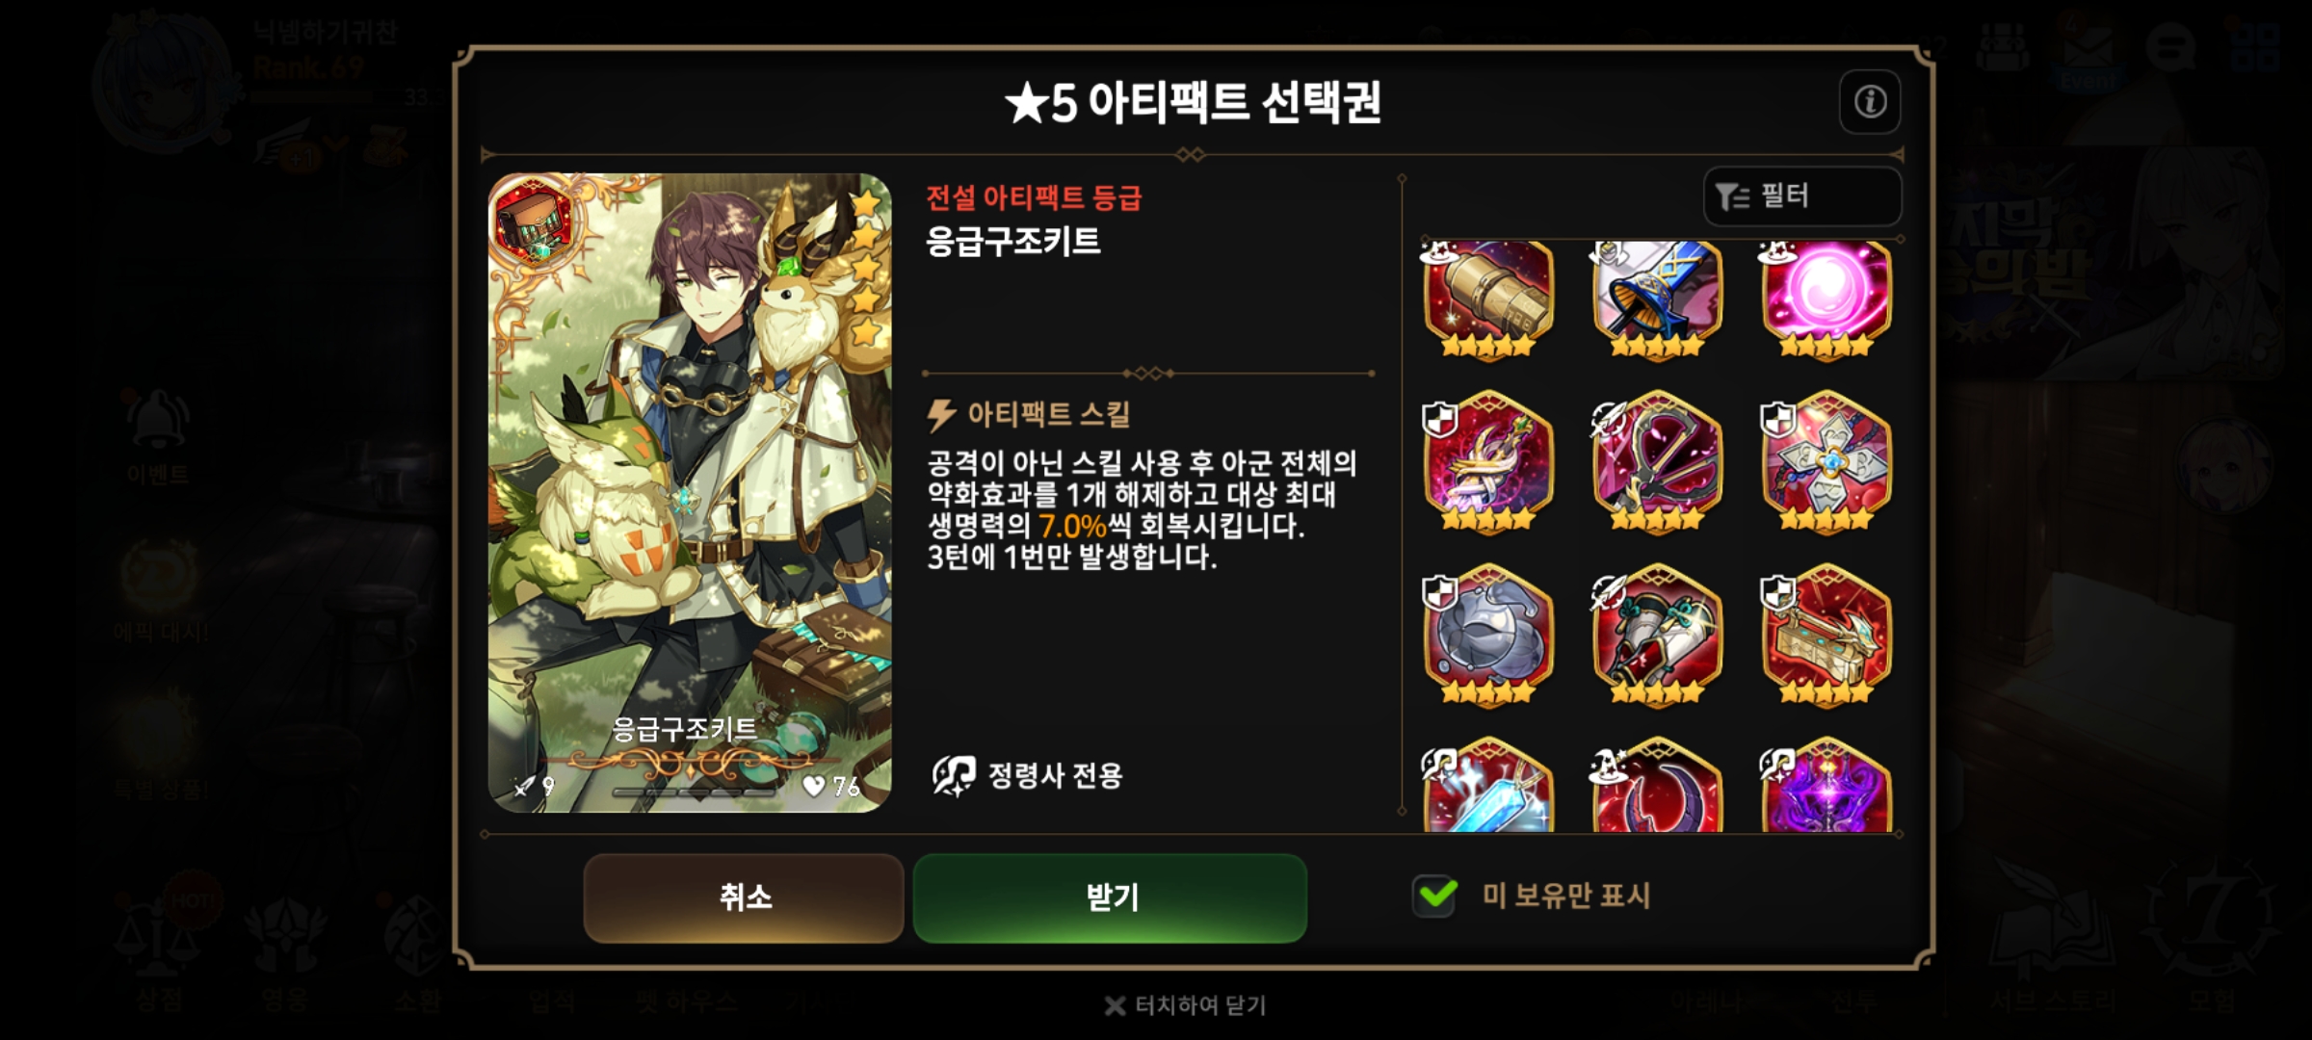Select the white gauntlet boots artifact

point(1657,636)
